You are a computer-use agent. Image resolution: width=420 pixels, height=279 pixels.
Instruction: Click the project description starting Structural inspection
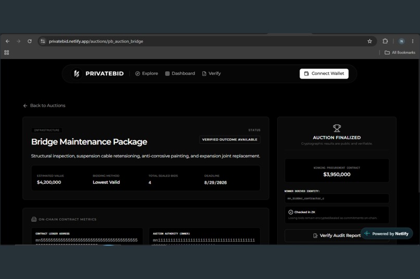(x=145, y=156)
